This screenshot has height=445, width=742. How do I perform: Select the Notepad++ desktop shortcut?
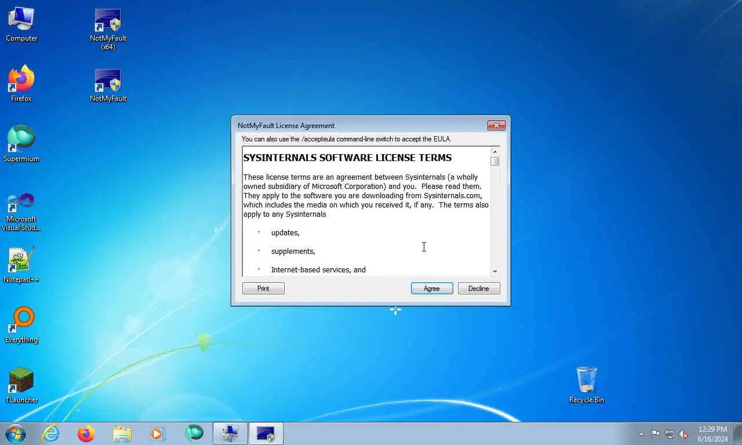(21, 265)
